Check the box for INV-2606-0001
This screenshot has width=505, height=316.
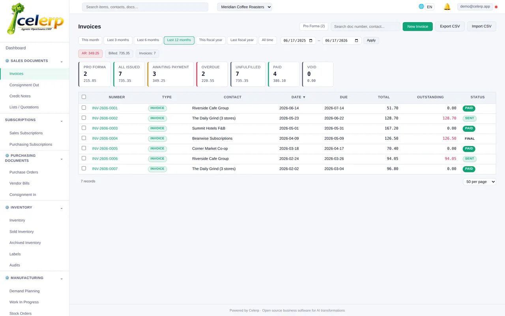[x=84, y=107]
